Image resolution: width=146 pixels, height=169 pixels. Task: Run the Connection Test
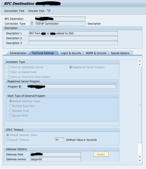(14, 11)
